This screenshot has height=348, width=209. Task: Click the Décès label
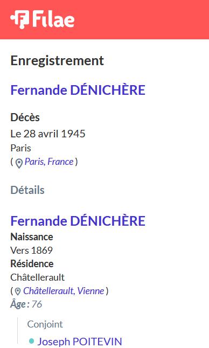pyautogui.click(x=25, y=117)
